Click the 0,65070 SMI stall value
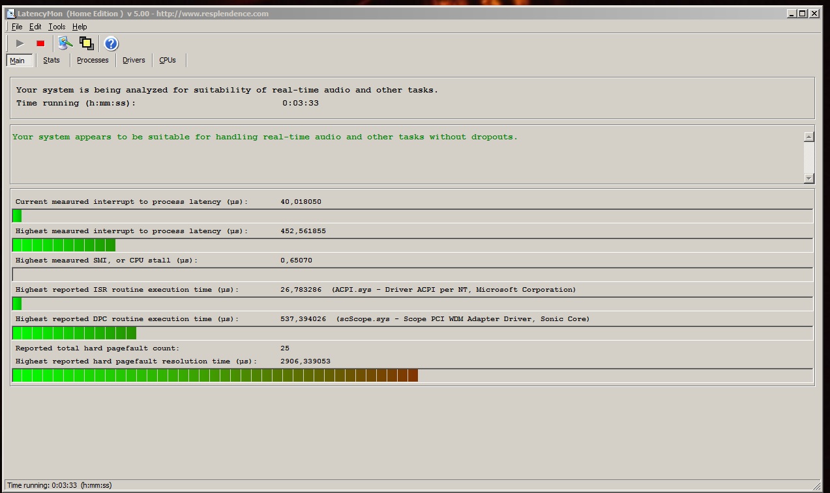 [296, 261]
